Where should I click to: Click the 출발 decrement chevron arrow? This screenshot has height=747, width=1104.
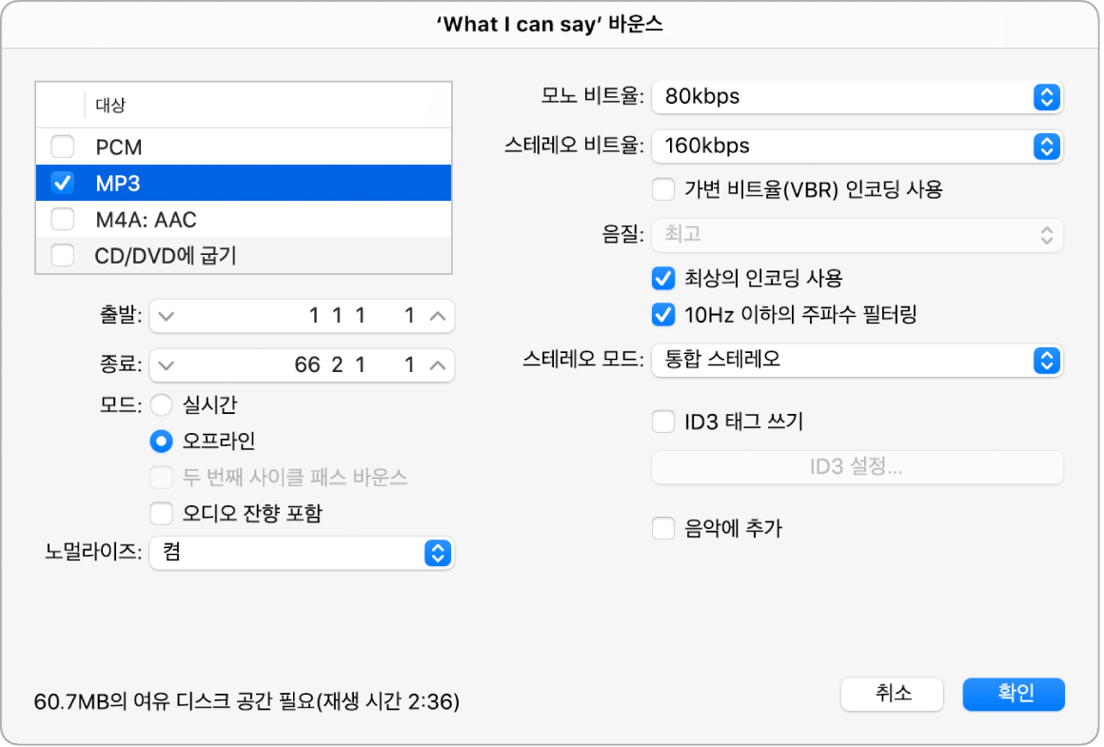(x=167, y=316)
